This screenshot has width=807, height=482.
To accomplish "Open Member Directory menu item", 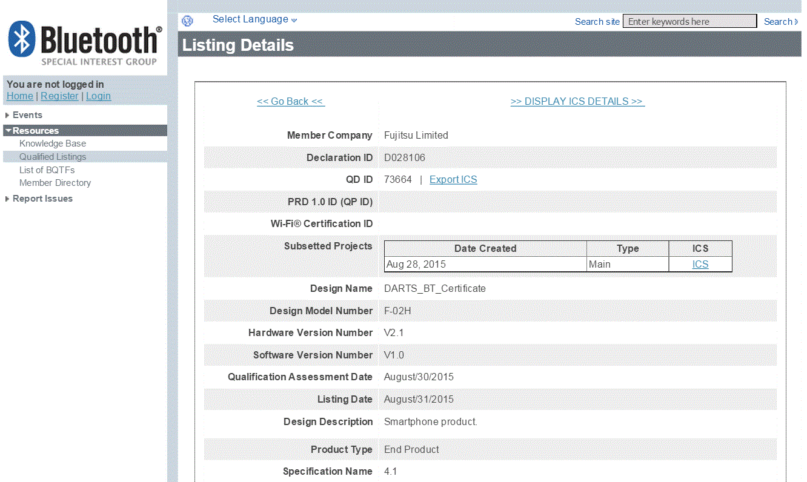I will pyautogui.click(x=55, y=183).
